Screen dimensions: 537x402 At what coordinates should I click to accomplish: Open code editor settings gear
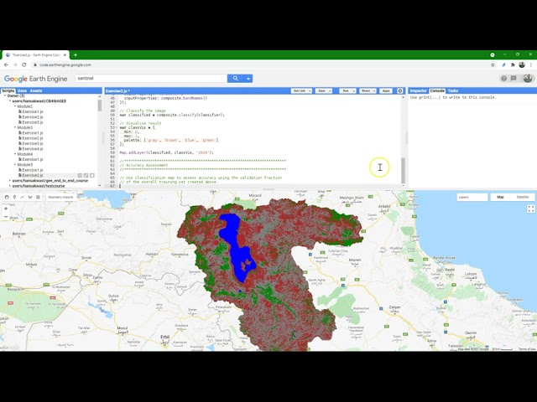[399, 91]
